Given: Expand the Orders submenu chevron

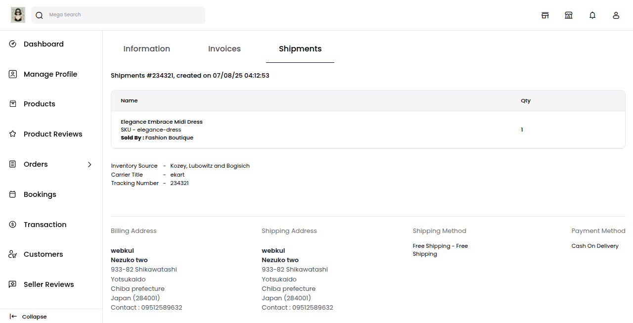Looking at the screenshot, I should [90, 164].
